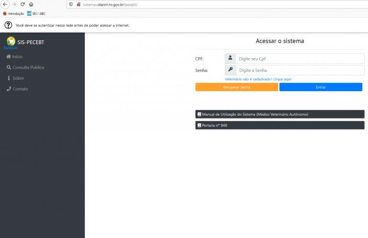This screenshot has width=368, height=238.
Task: Click the question mark network notice icon
Action: point(8,25)
